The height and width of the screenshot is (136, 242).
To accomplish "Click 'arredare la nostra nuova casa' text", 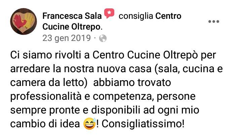I will (x=81, y=69).
